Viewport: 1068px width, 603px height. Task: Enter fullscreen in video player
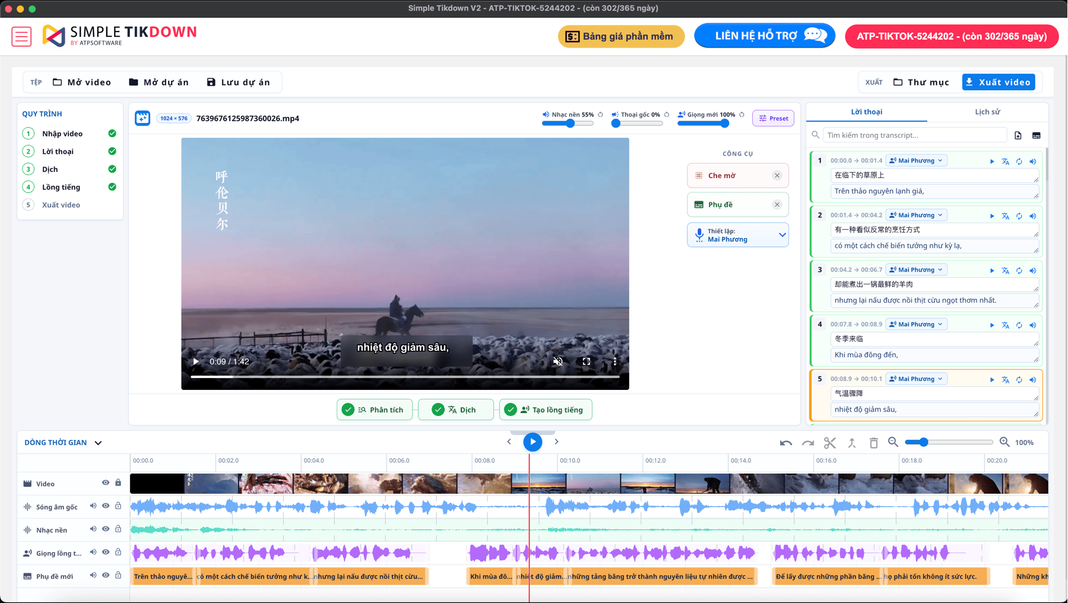[587, 361]
